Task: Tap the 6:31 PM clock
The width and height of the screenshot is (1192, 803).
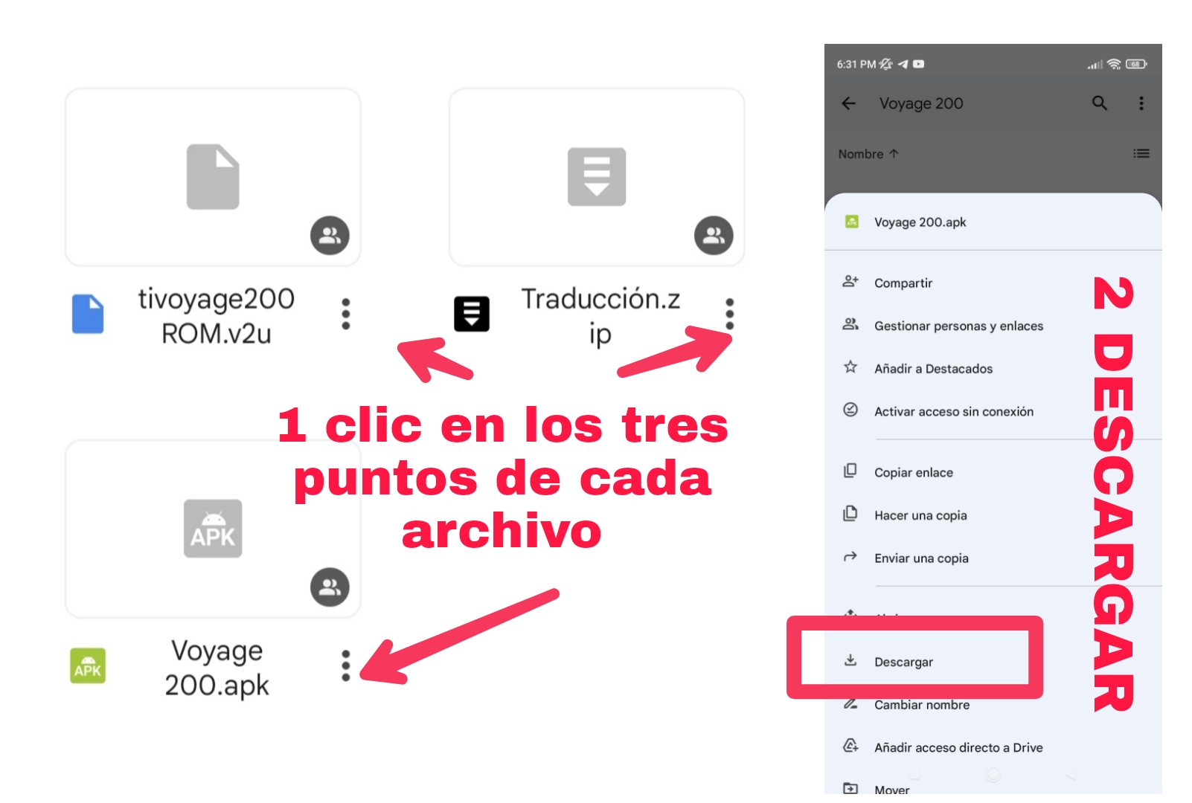Action: pyautogui.click(x=856, y=64)
